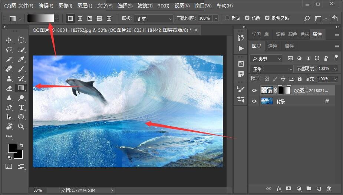The height and width of the screenshot is (195, 343).
Task: Select the Clone Stamp tool
Action: tap(9, 78)
